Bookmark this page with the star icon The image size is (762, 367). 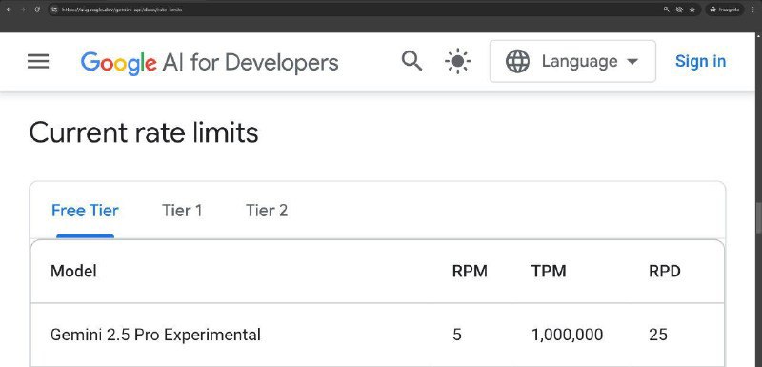tap(692, 10)
